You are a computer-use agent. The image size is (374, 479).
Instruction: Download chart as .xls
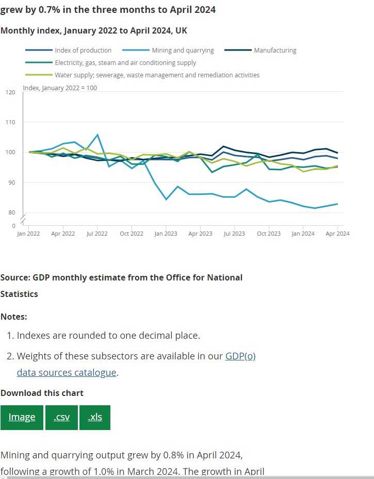coord(95,417)
